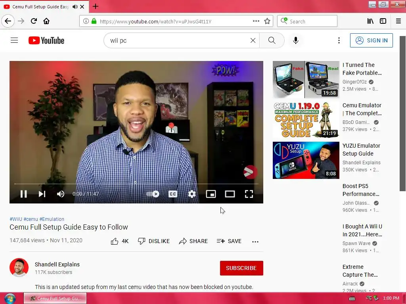Screen dimensions: 406x304
Task: Open Firefox home page
Action: coord(46,21)
